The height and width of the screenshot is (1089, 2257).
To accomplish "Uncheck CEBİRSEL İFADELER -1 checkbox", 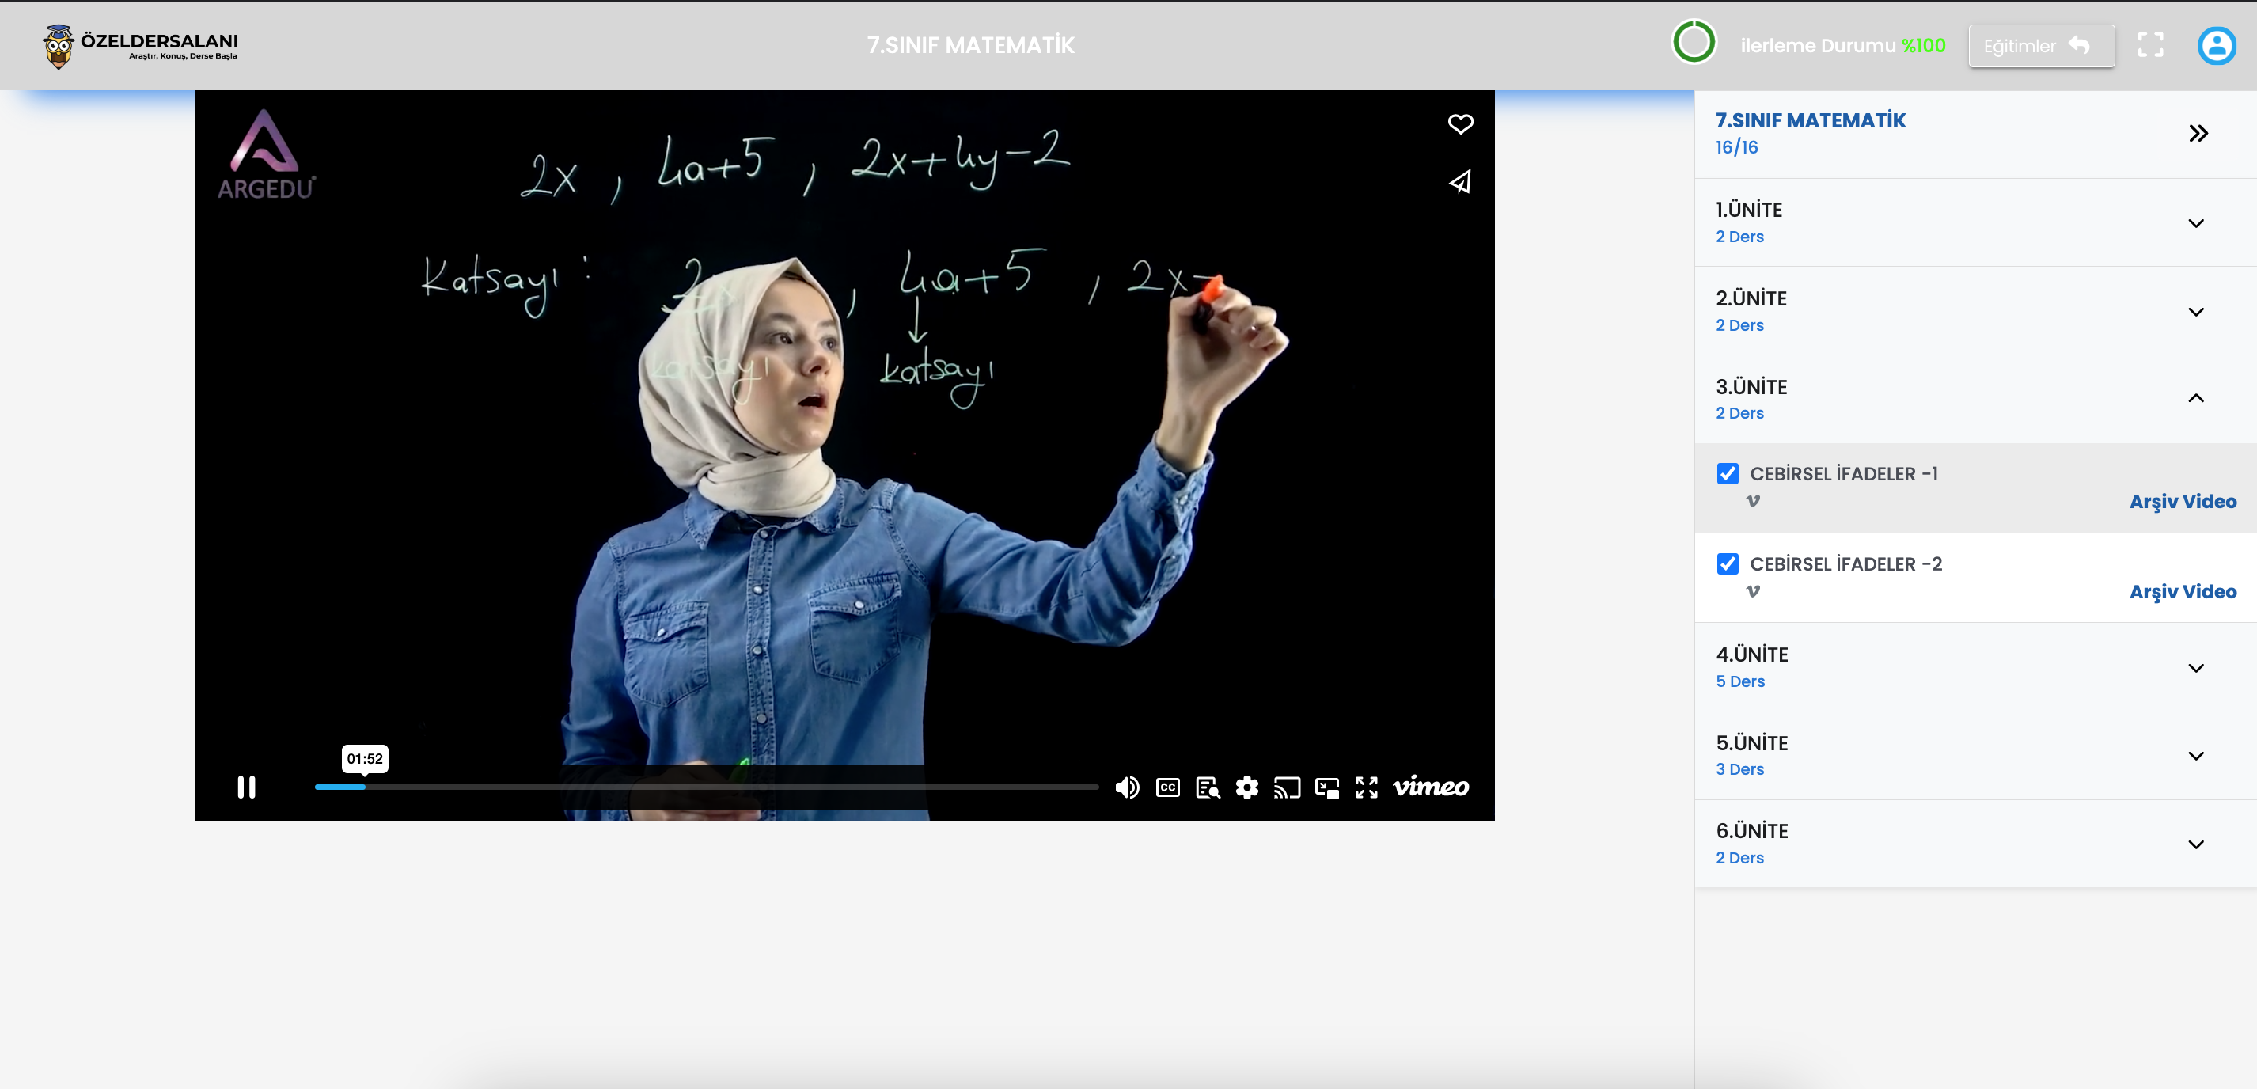I will click(1727, 474).
